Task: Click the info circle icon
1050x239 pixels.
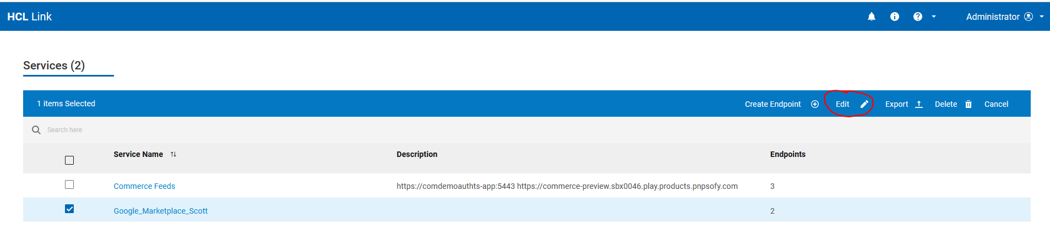Action: pyautogui.click(x=895, y=17)
